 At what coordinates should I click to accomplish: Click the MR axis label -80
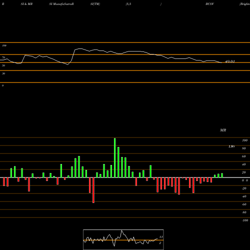pos(244,212)
